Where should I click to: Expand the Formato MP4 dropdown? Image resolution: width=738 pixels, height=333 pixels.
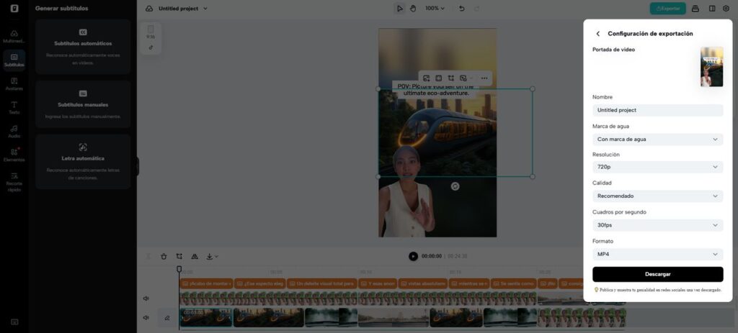(657, 255)
